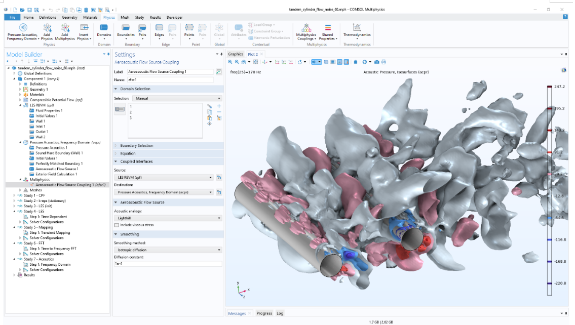Toggle the axis orientation button in Graphics toolbar
This screenshot has height=325, width=575.
[x=339, y=62]
